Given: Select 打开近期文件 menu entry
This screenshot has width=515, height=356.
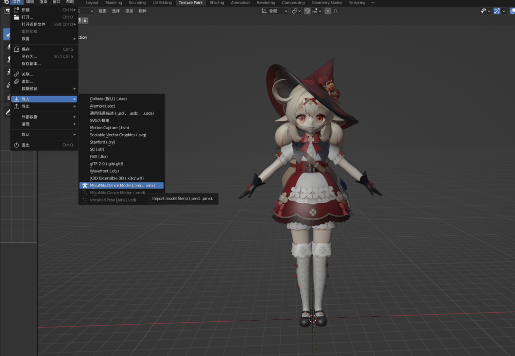Looking at the screenshot, I should (x=44, y=24).
